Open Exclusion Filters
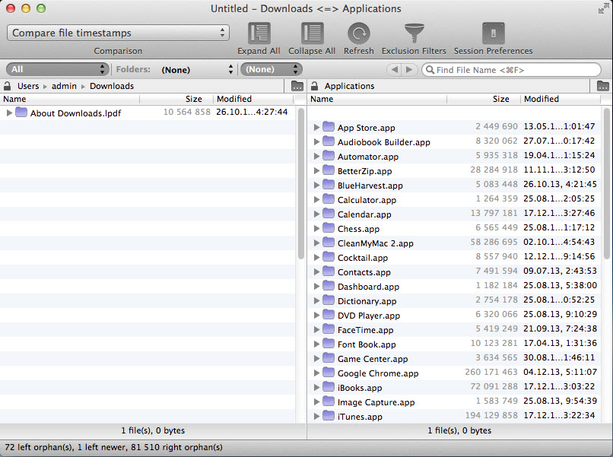 click(414, 34)
